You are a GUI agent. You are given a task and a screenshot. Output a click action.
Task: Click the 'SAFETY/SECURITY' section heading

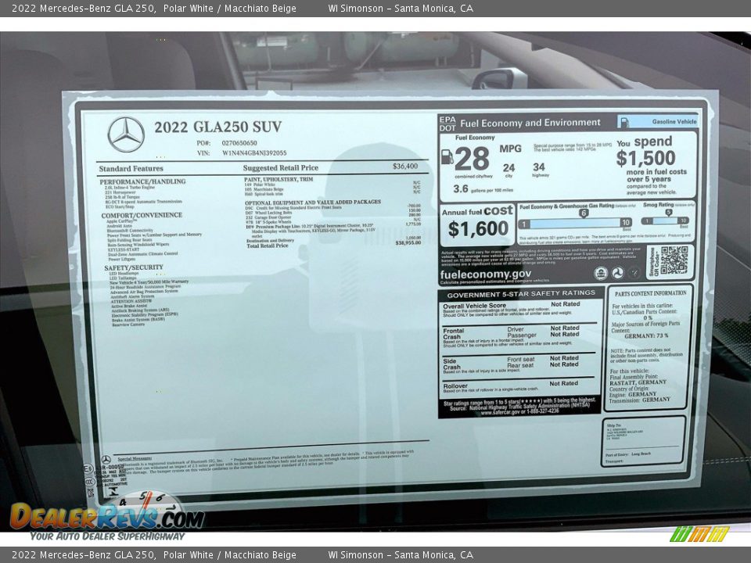coord(134,267)
